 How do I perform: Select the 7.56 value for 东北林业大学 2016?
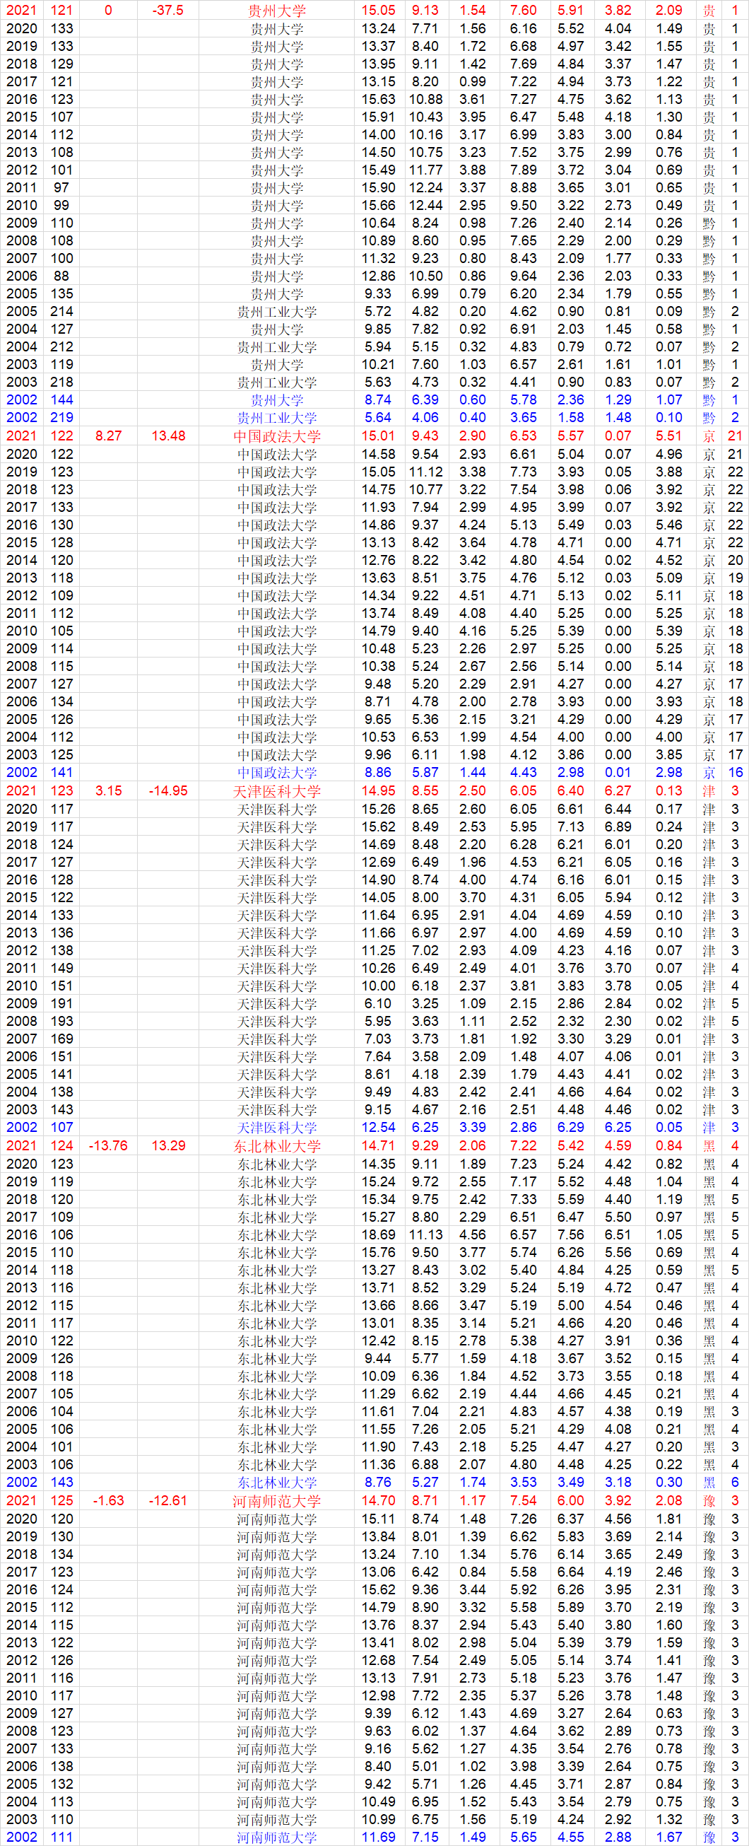[571, 1234]
